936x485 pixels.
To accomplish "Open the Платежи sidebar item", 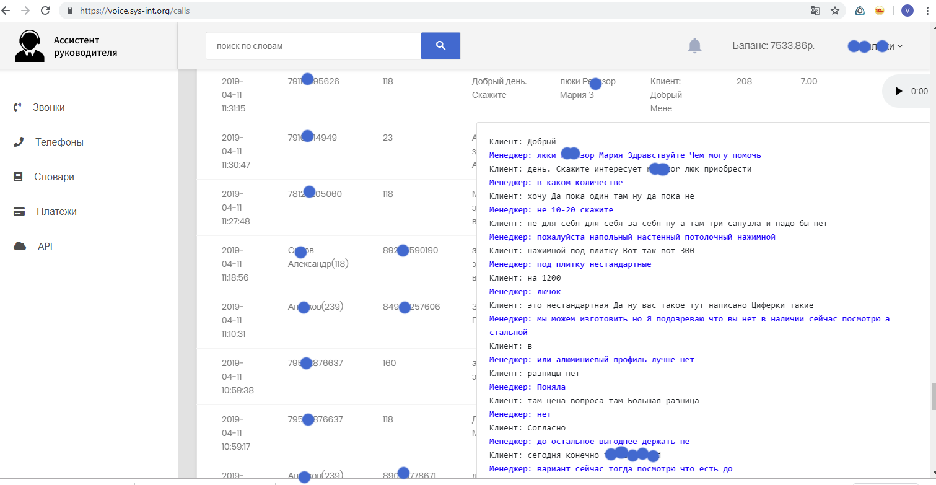I will click(56, 212).
